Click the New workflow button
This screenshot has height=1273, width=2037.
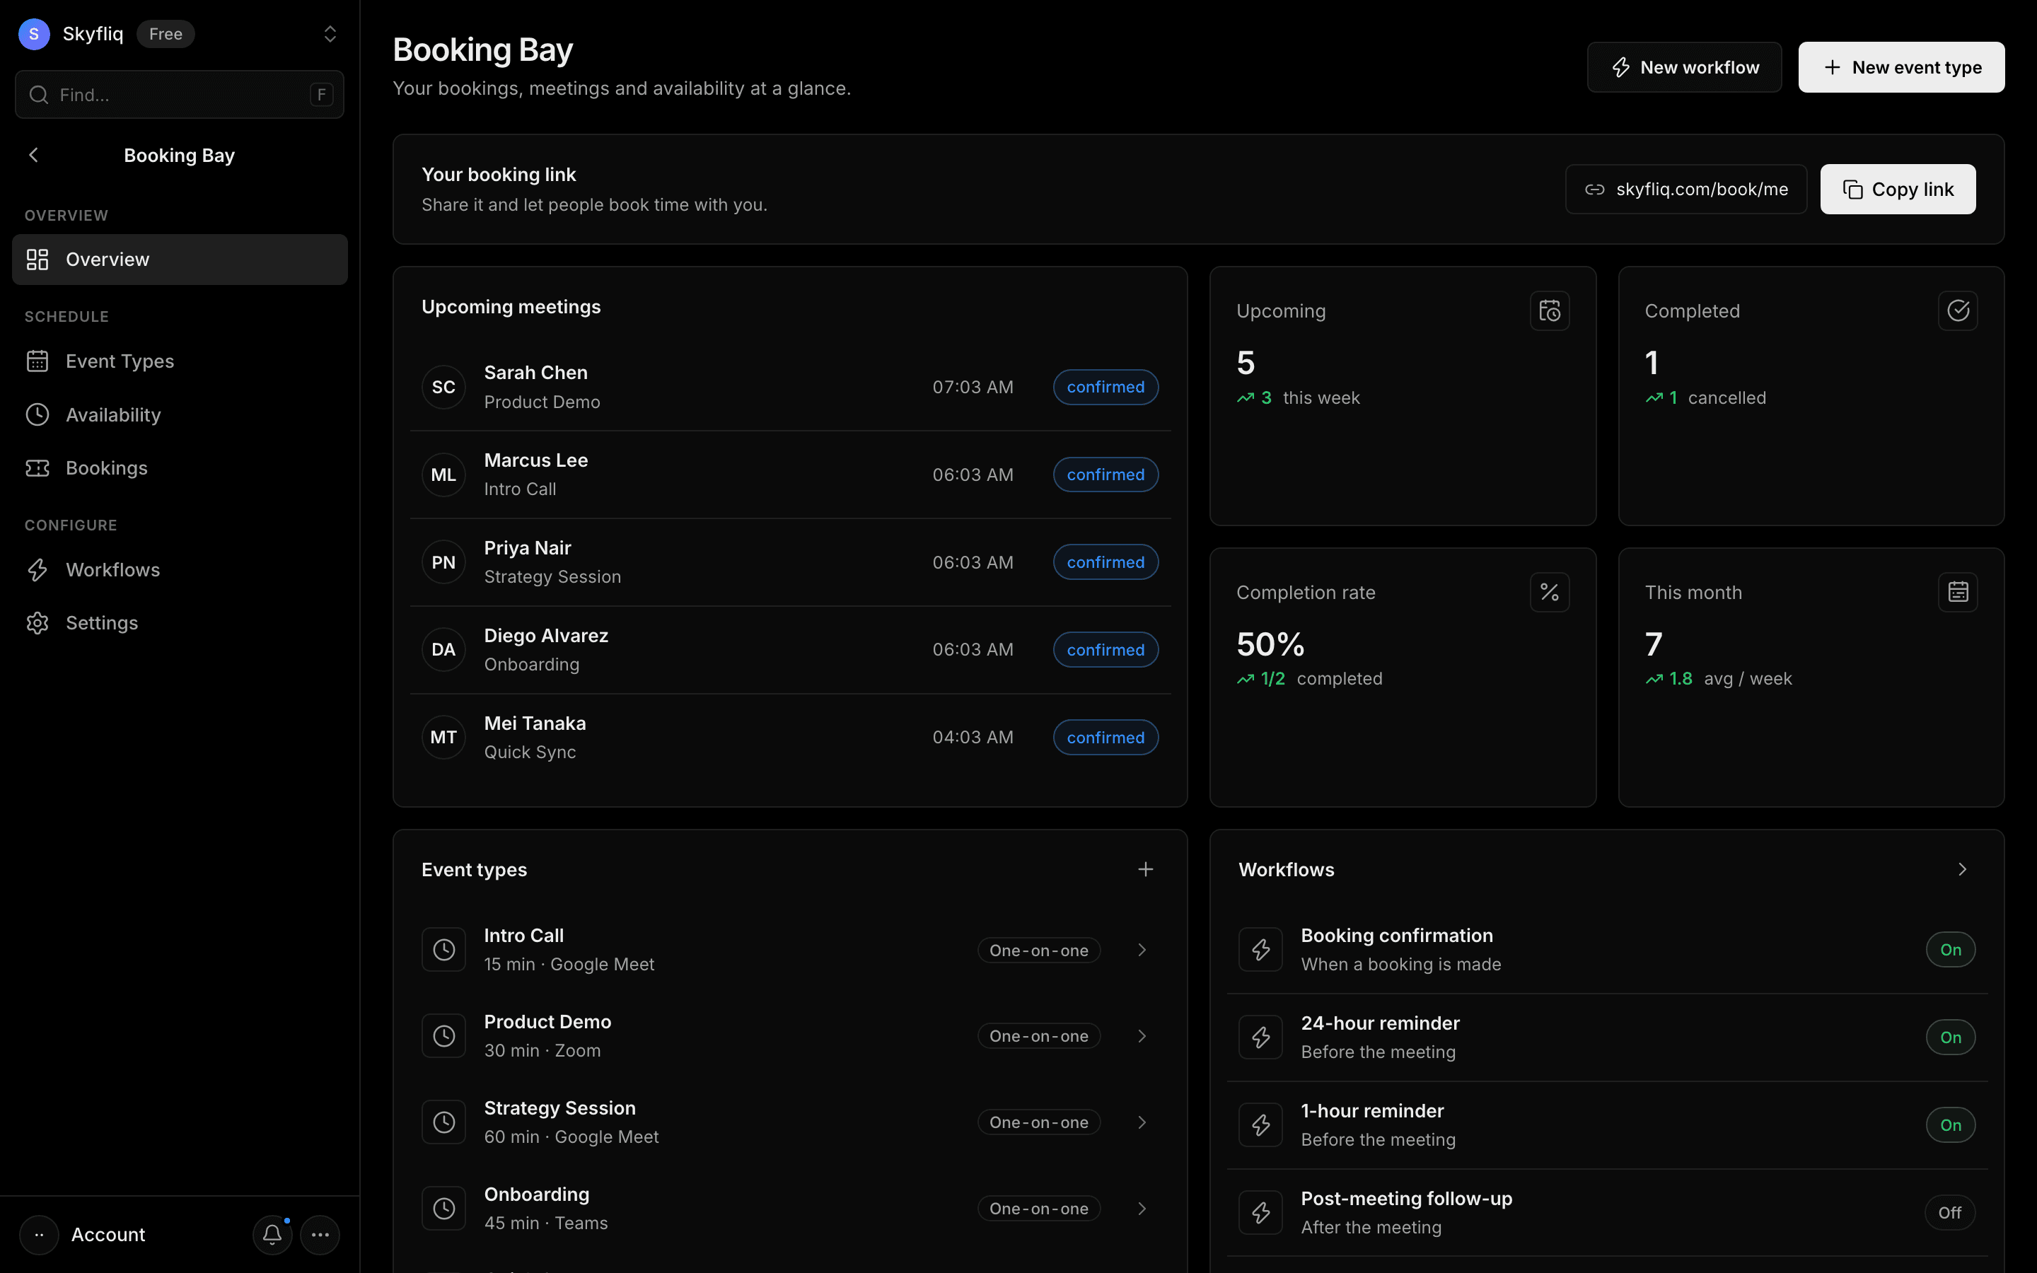coord(1683,67)
